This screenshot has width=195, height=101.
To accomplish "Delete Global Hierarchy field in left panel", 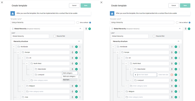I will [86, 29].
